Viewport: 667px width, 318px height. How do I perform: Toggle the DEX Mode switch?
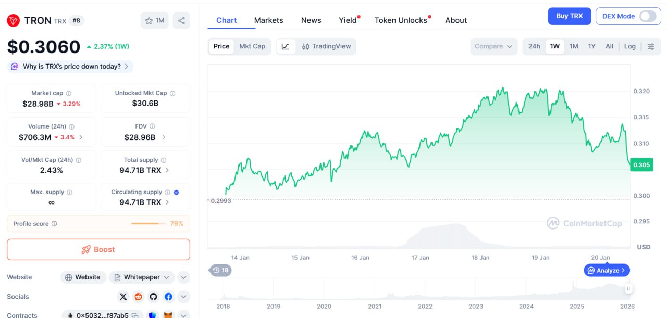click(648, 16)
